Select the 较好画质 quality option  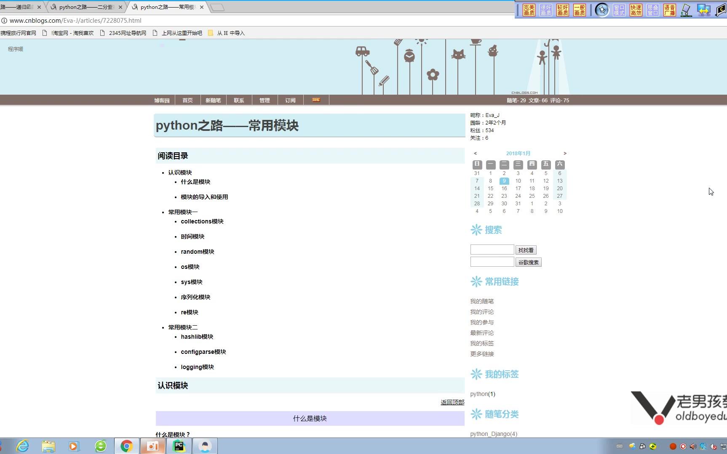coord(562,10)
